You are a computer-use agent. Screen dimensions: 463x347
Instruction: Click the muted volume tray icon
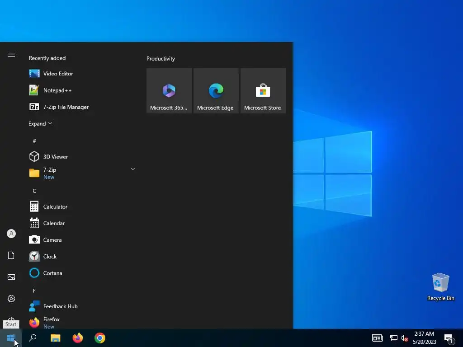coord(404,338)
